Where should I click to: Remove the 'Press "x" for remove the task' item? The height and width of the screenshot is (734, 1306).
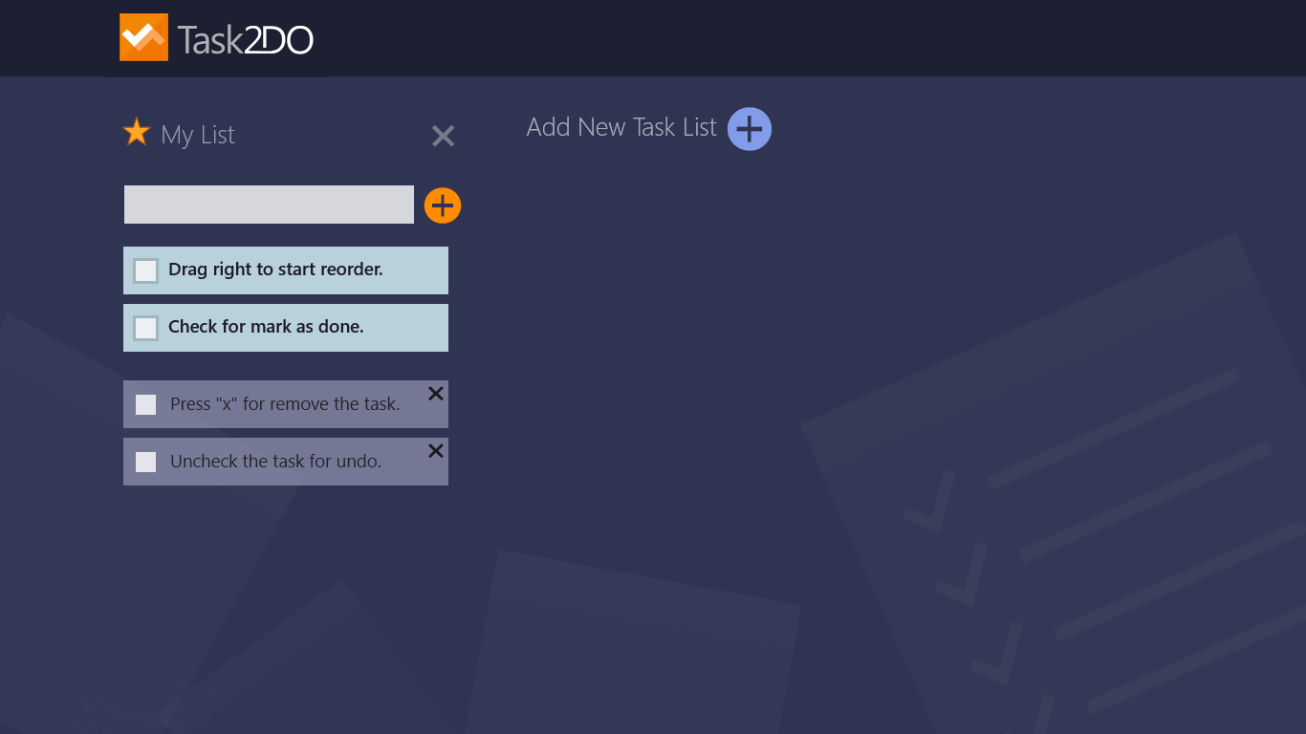point(436,393)
